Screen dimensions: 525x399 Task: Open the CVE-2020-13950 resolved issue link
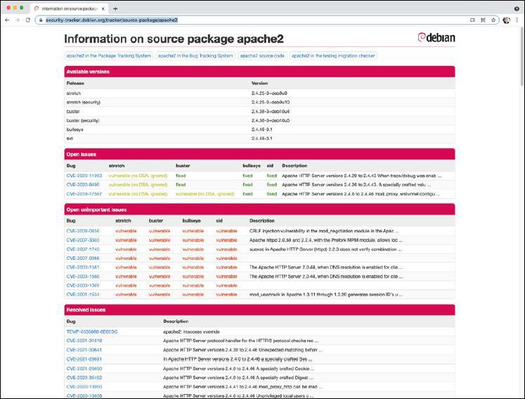click(x=84, y=386)
